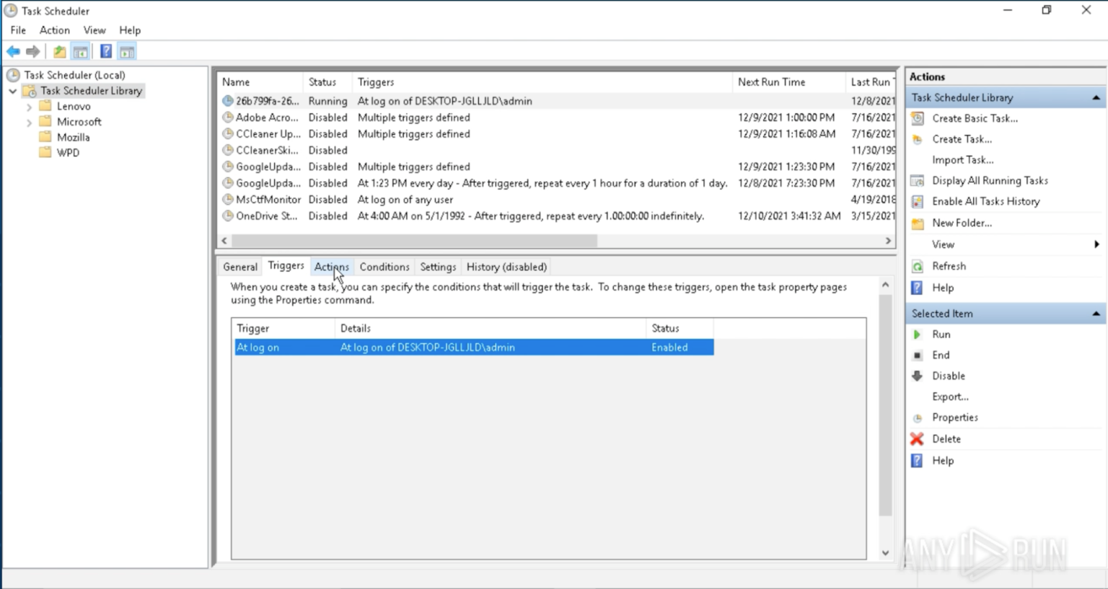Switch to the Actions tab
Screen dimensions: 1108x589
[332, 267]
